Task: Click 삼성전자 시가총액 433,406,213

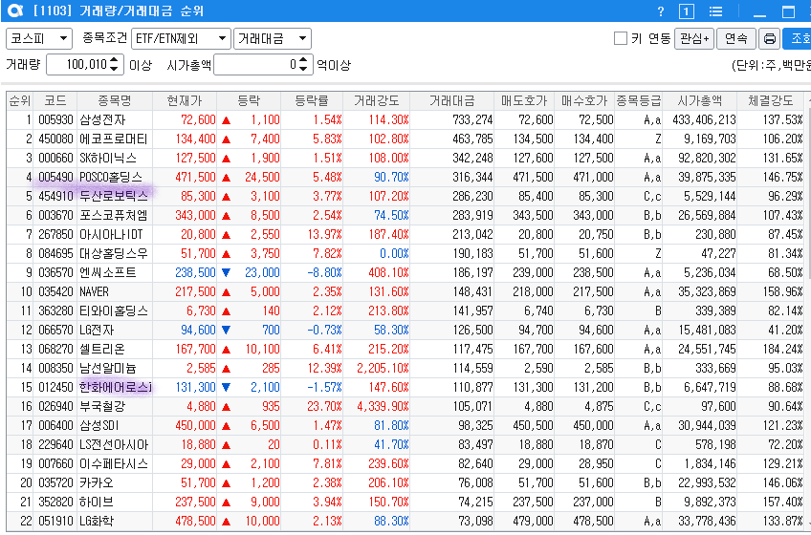Action: click(x=704, y=120)
